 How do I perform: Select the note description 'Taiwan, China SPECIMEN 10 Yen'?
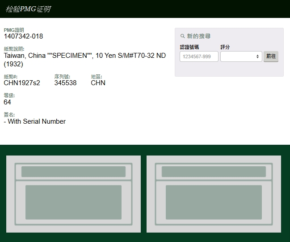click(x=85, y=60)
